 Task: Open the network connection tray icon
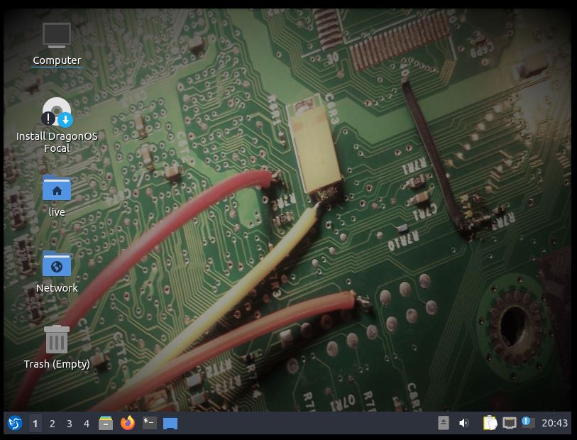tap(510, 423)
